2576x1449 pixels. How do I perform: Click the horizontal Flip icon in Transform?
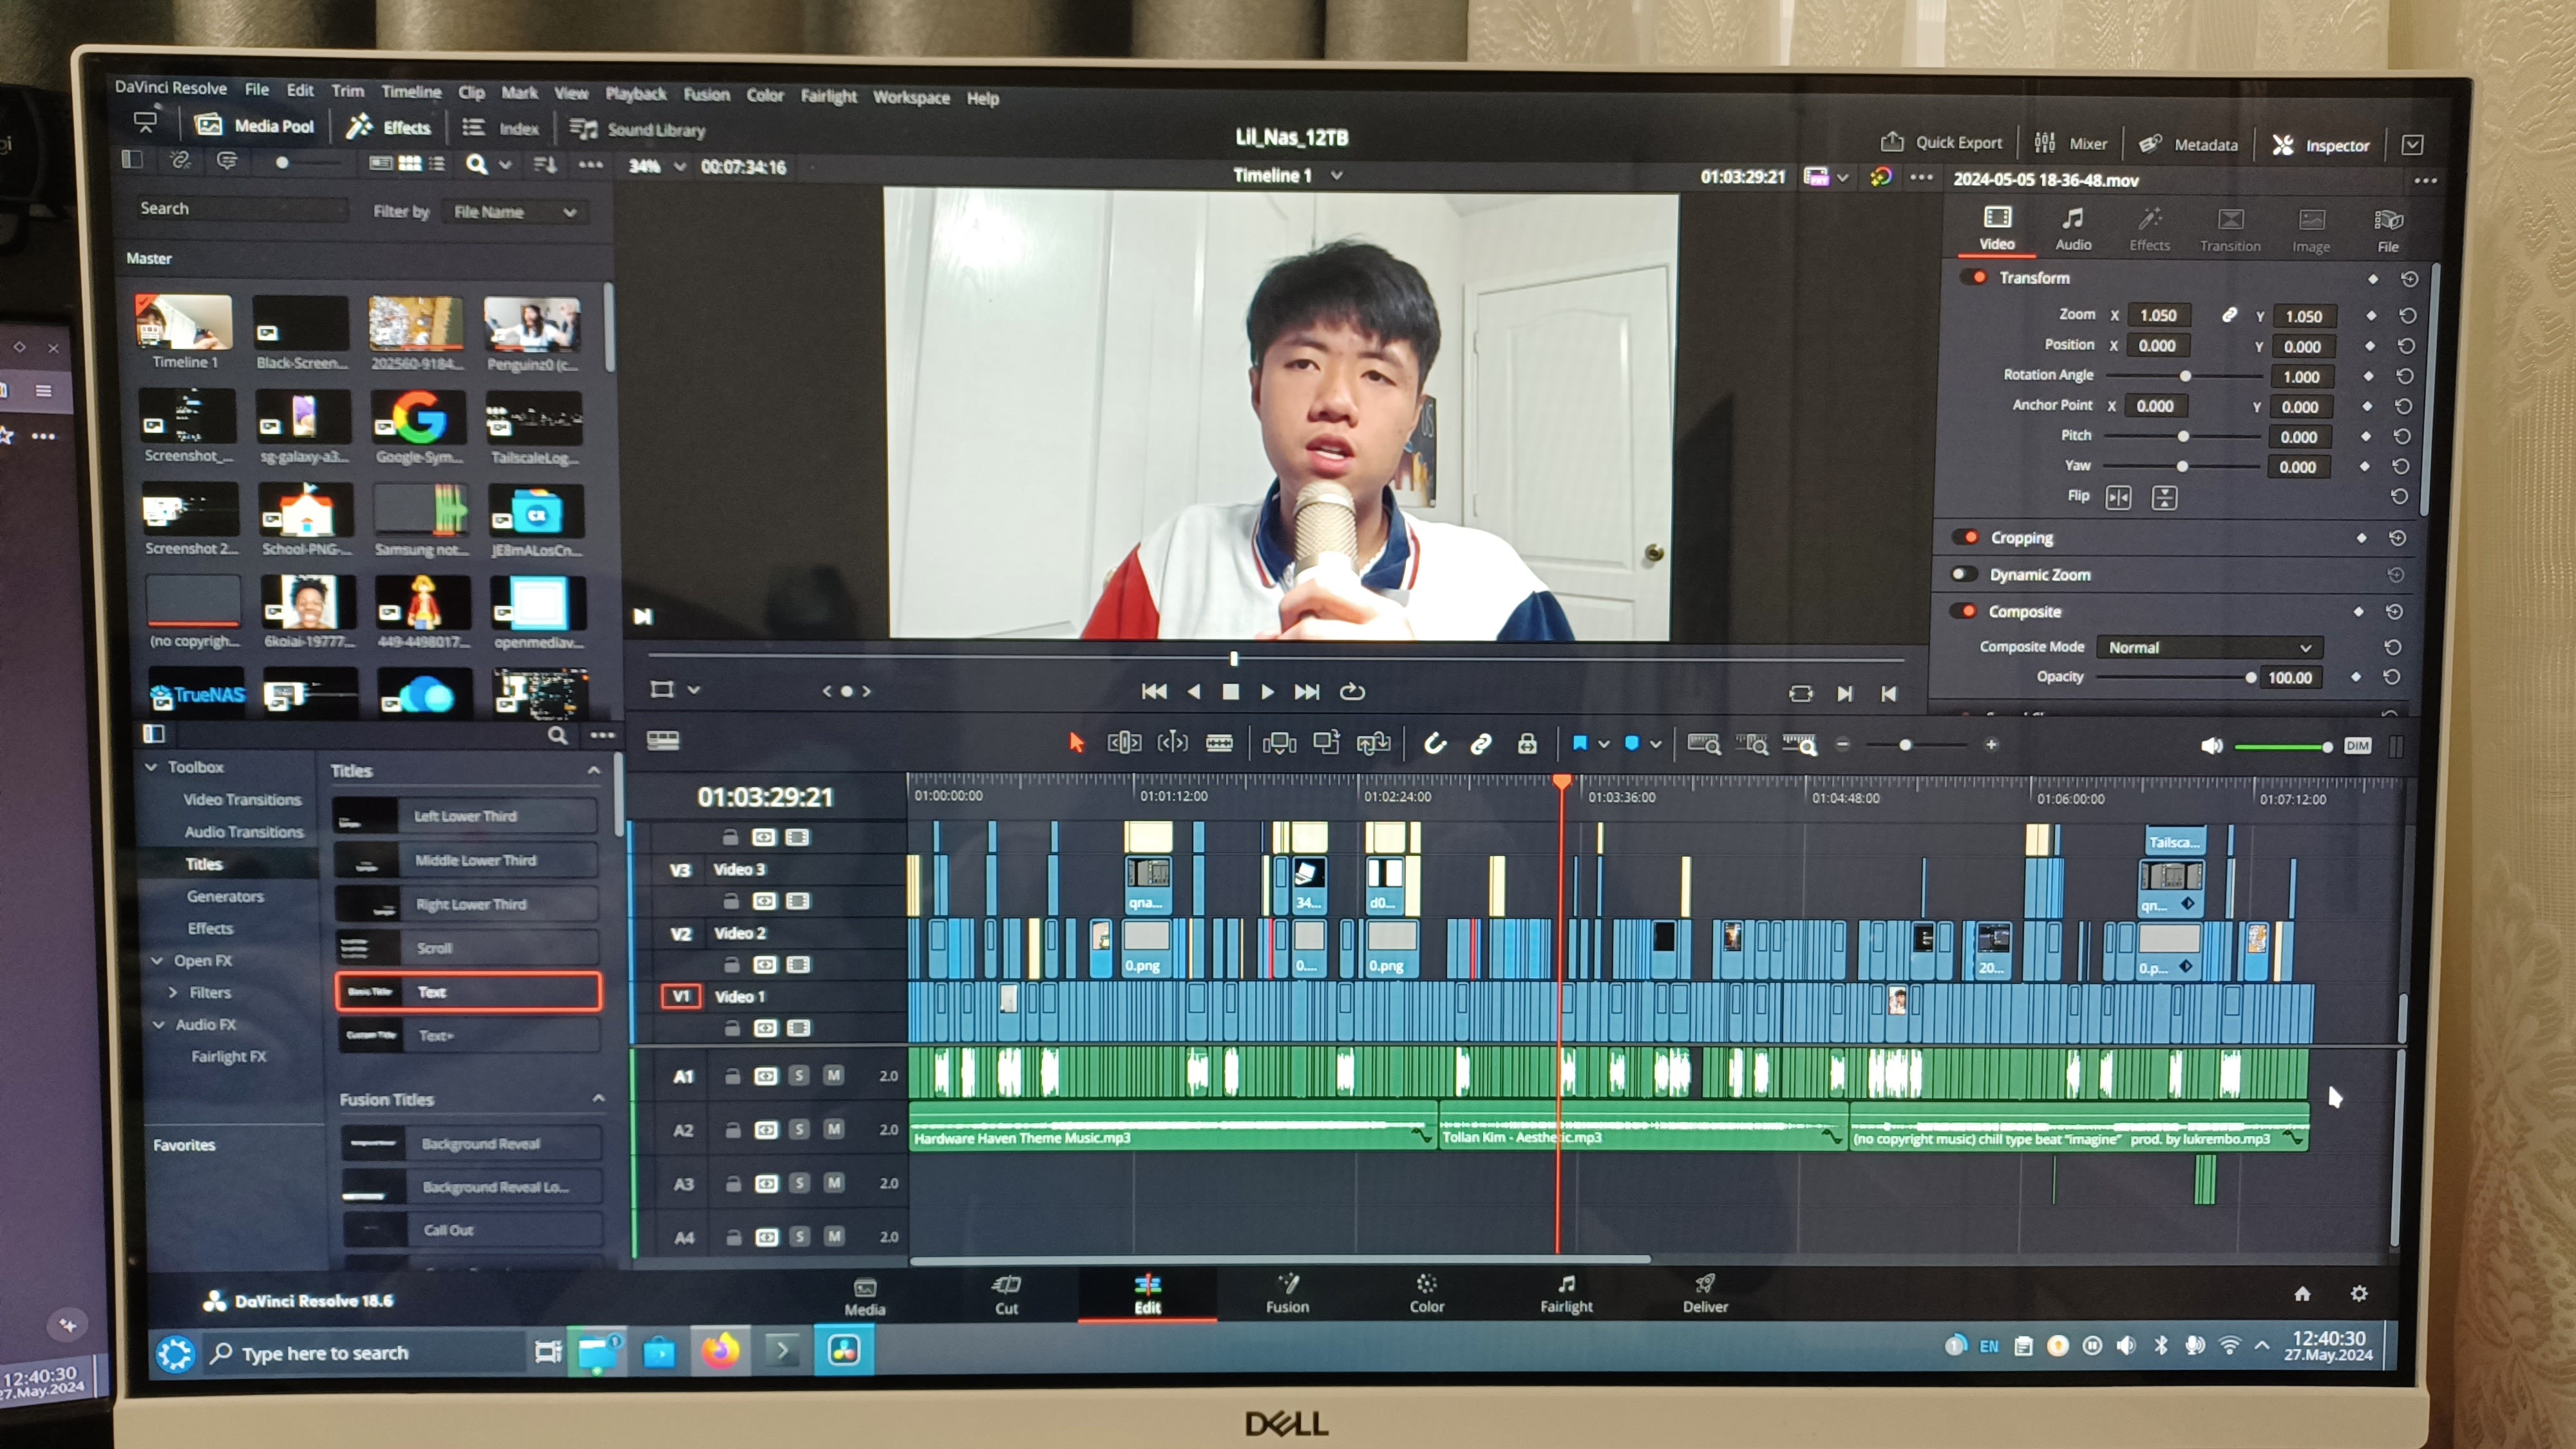click(x=2118, y=498)
